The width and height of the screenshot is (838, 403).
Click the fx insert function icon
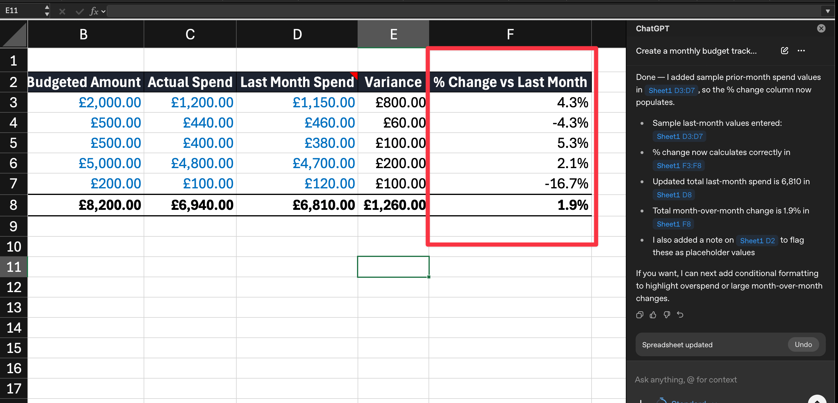point(94,11)
